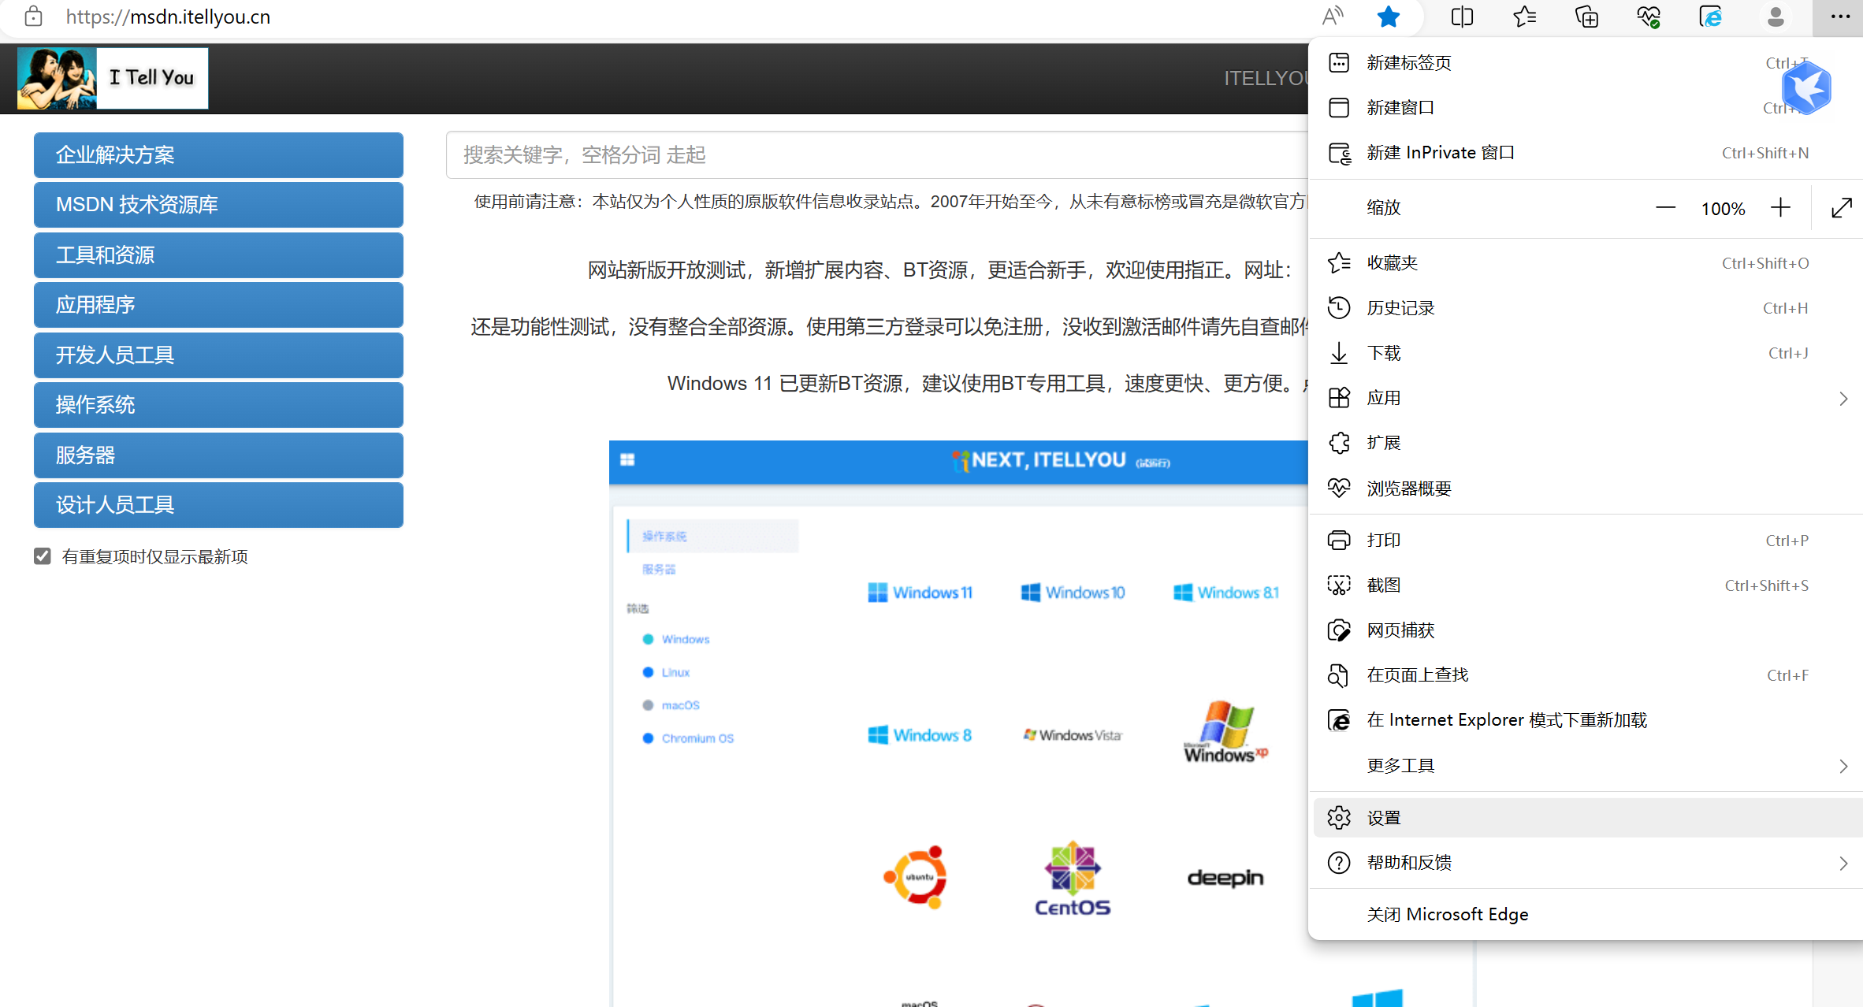Expand 工具和资源 category
The width and height of the screenshot is (1863, 1007).
click(x=218, y=255)
